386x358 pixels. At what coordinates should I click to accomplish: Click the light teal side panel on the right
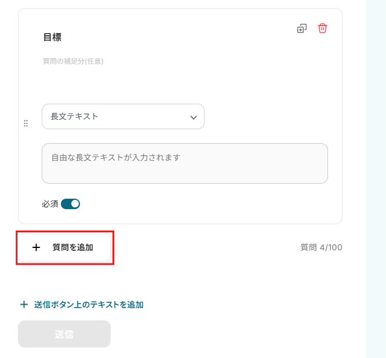pos(376,174)
